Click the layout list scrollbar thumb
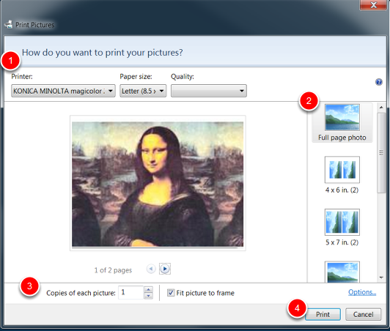Image resolution: width=390 pixels, height=331 pixels. (381, 152)
